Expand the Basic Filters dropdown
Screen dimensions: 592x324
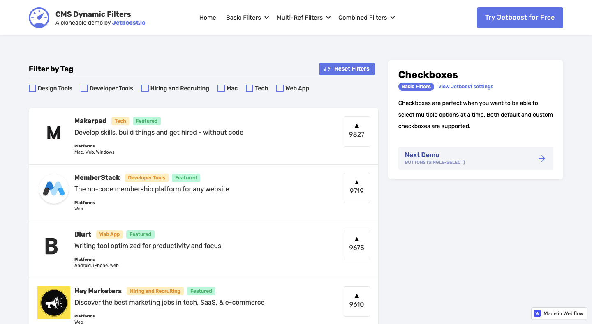click(x=247, y=18)
